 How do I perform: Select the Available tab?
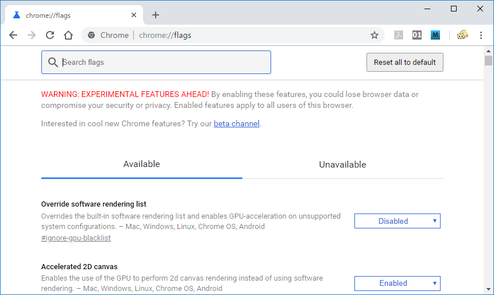[x=141, y=164]
